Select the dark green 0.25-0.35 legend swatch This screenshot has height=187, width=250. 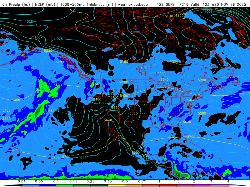(x=99, y=185)
